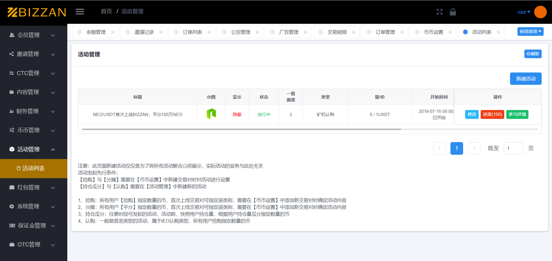Click the CTC管理 exchange icon in sidebar
This screenshot has width=552, height=261.
11,72
